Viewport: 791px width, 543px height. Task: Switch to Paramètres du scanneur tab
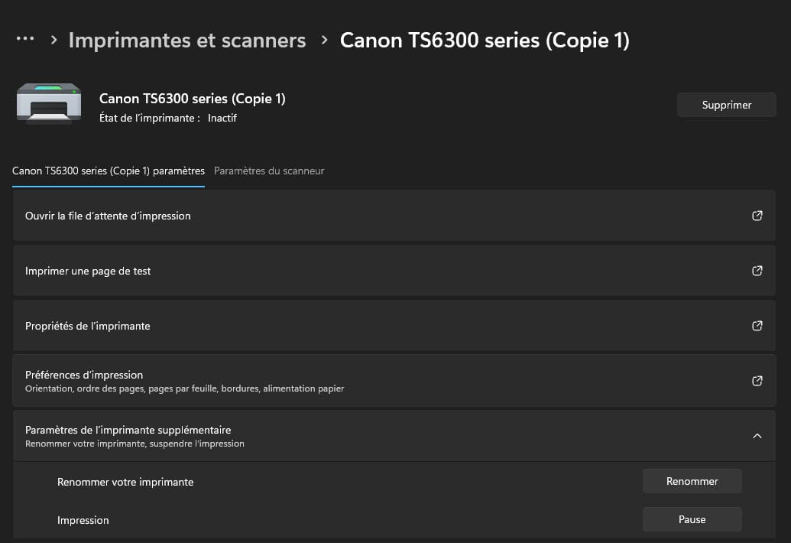[x=269, y=171]
